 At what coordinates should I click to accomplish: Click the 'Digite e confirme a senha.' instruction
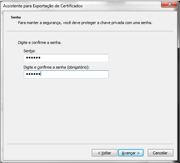coord(40,42)
